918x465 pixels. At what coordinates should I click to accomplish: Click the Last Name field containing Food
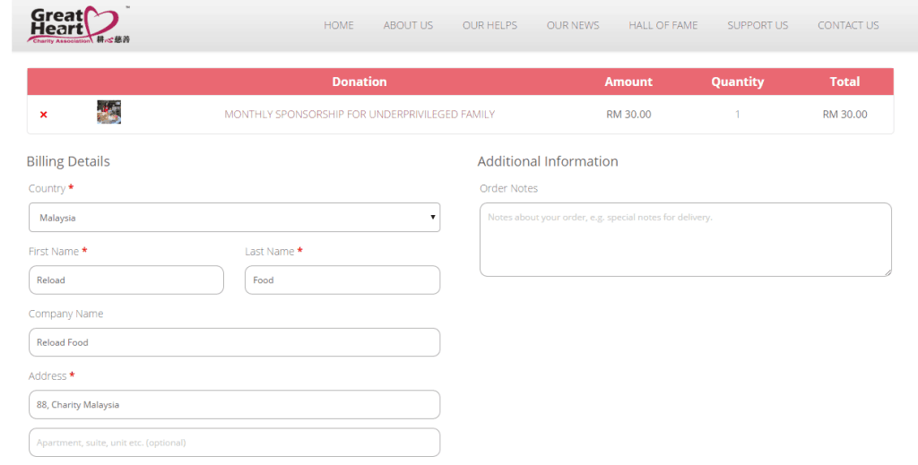[342, 280]
